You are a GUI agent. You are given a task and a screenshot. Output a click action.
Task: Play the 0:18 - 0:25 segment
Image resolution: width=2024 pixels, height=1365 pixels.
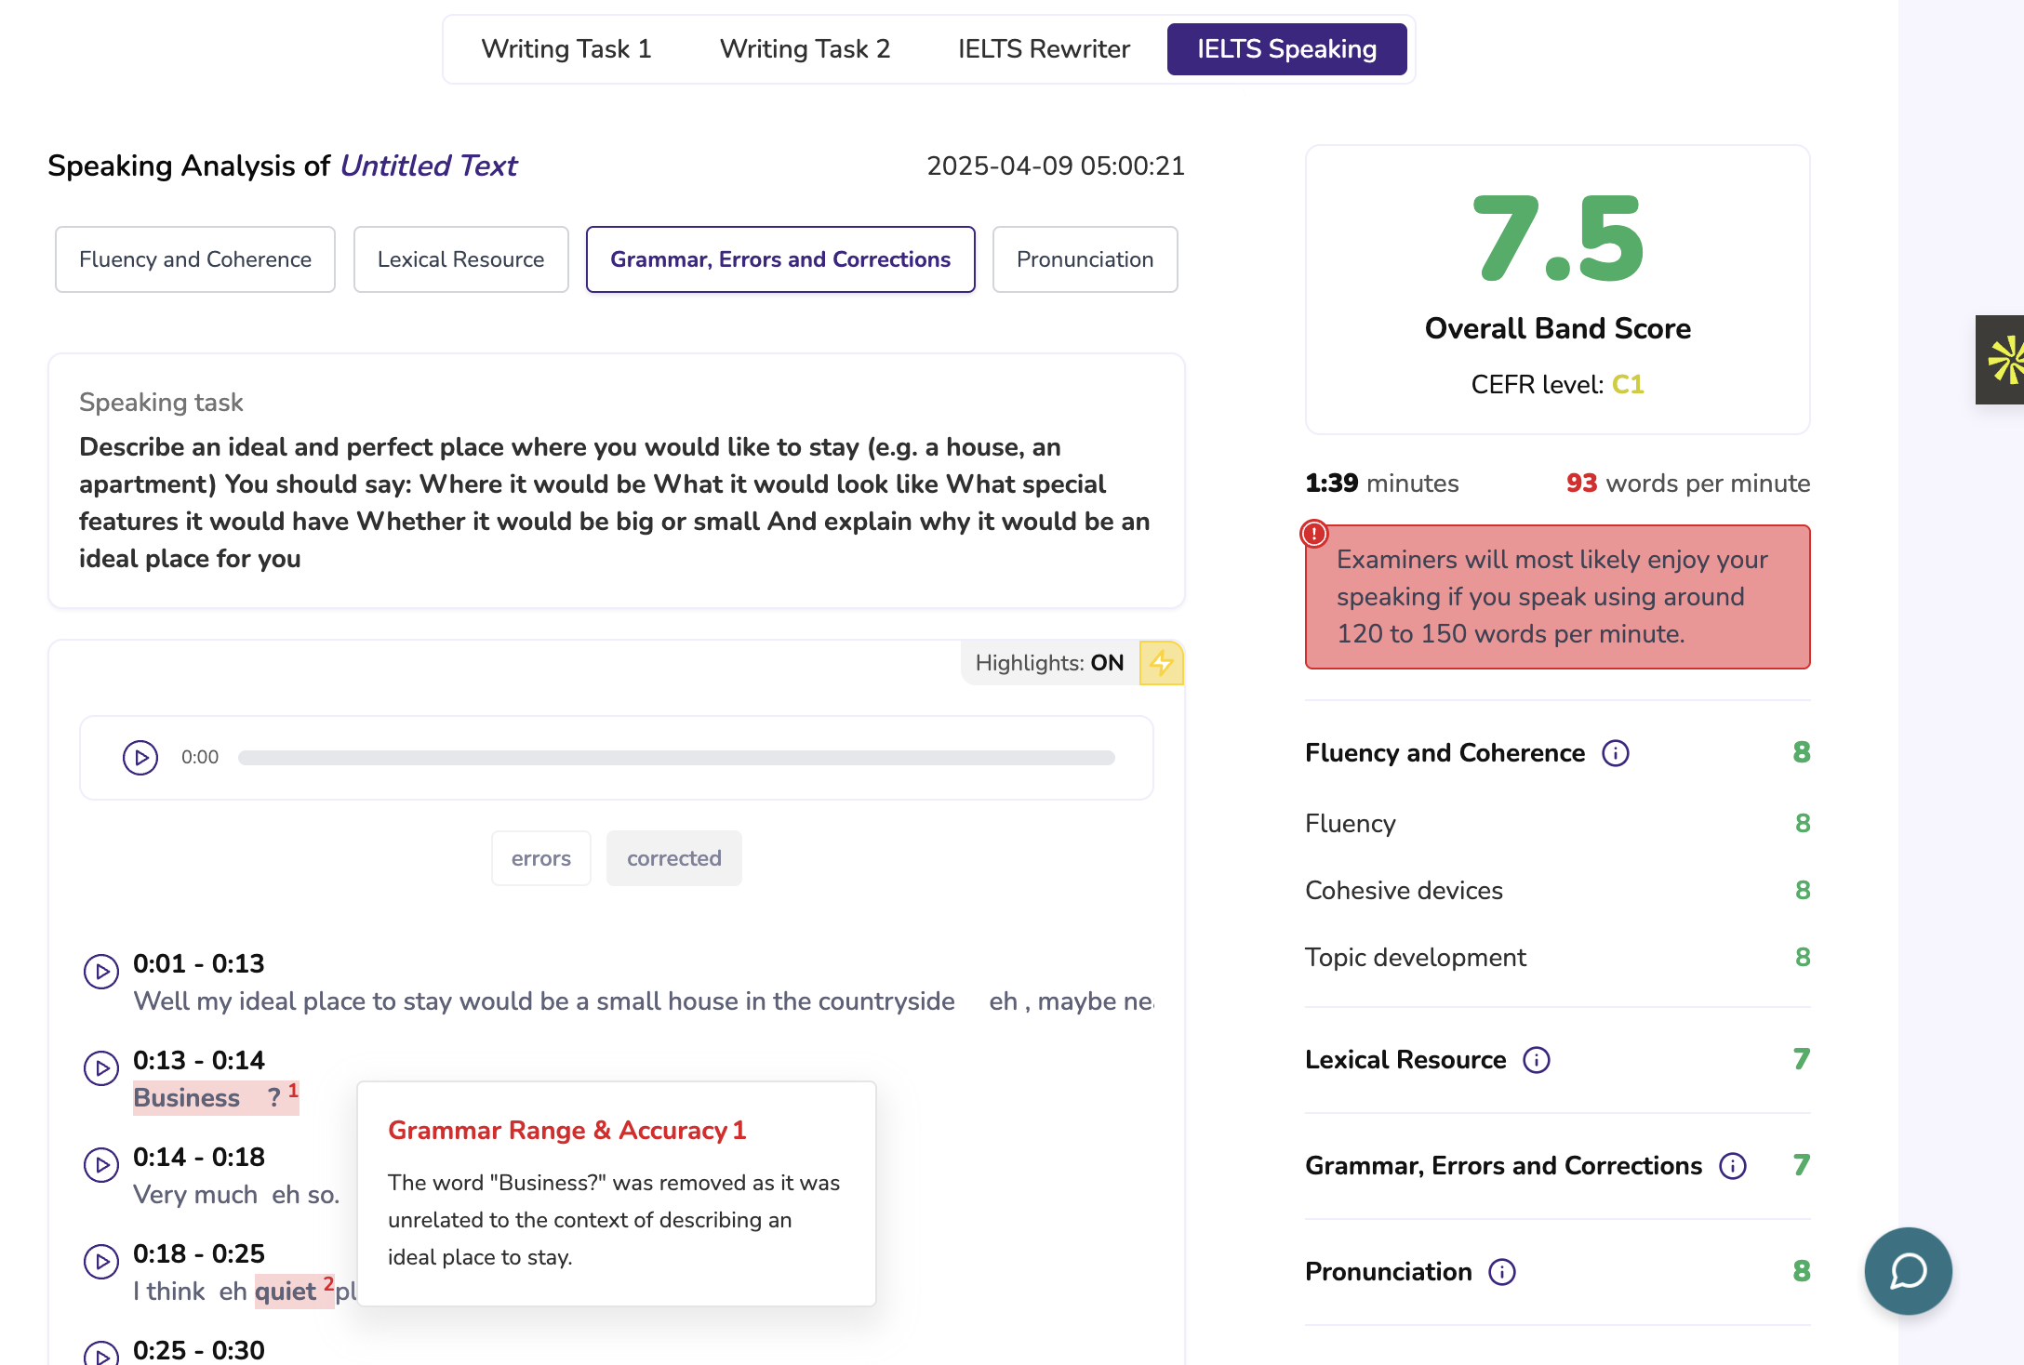pyautogui.click(x=101, y=1262)
